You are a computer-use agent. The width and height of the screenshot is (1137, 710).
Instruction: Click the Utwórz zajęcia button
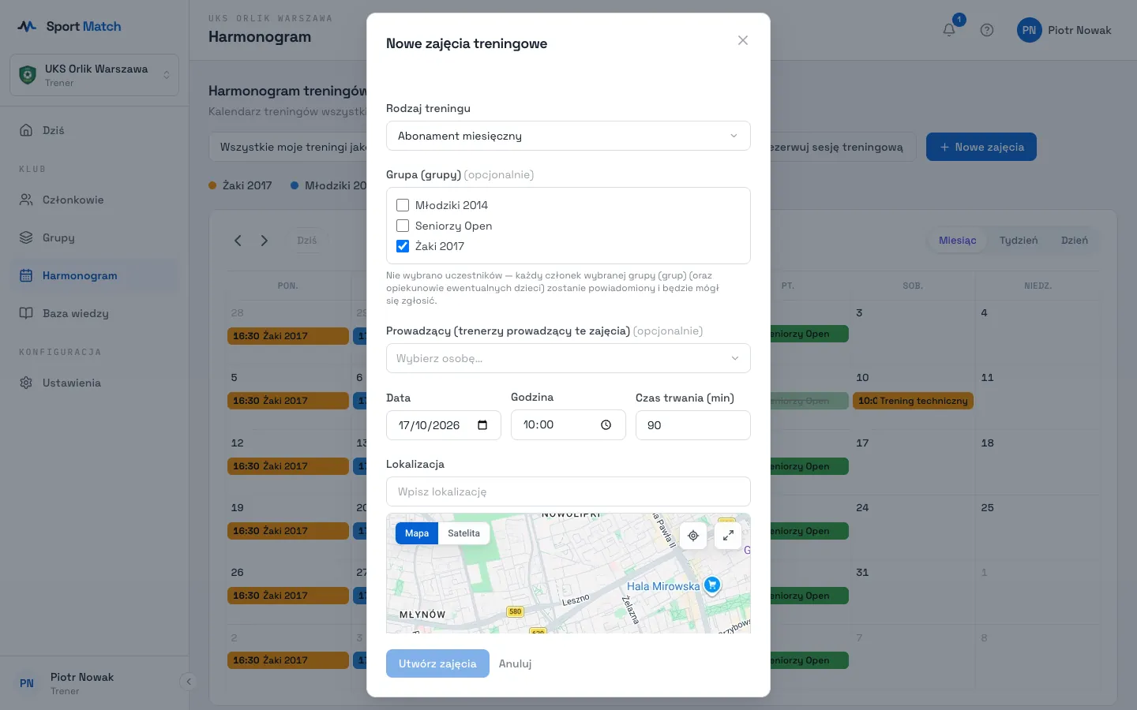(437, 663)
